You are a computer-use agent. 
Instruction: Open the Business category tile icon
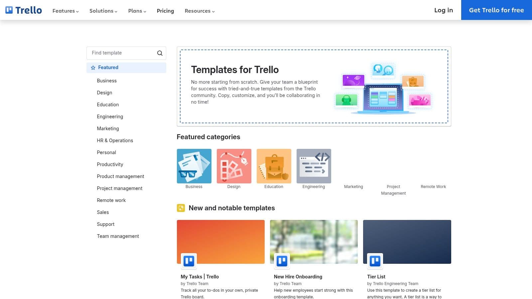point(194,166)
